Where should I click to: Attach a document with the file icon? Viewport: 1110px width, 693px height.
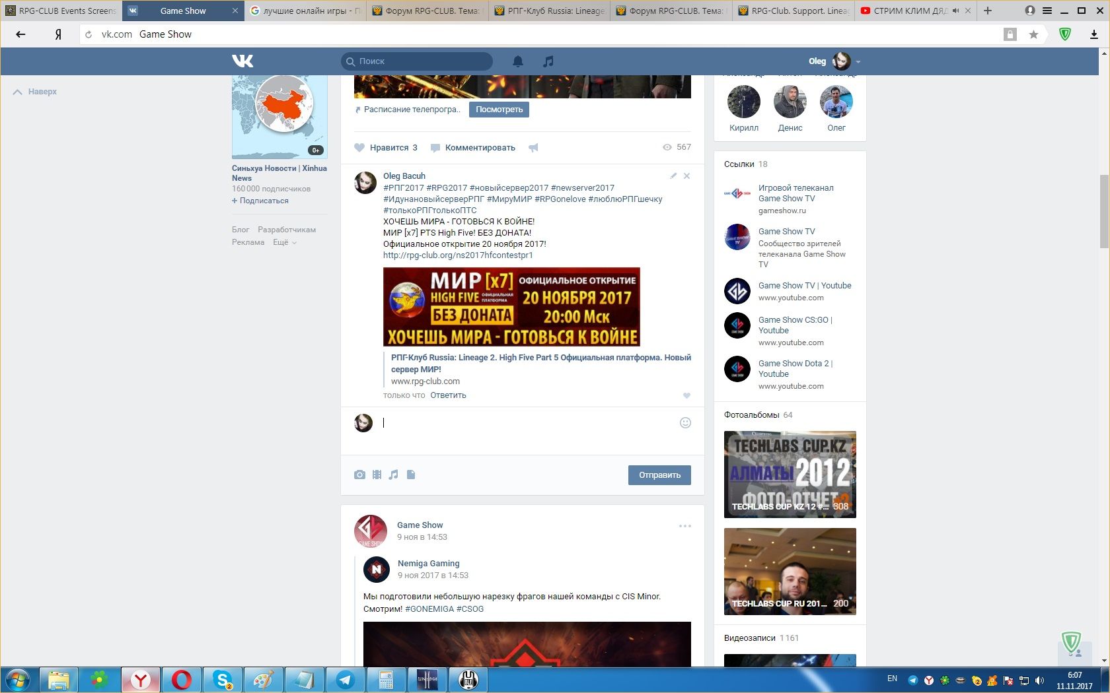click(411, 475)
